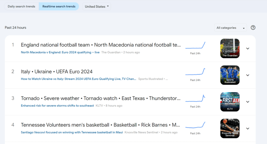Click the 'Past 24 hours' heading text
The height and width of the screenshot is (144, 267).
coord(15,28)
